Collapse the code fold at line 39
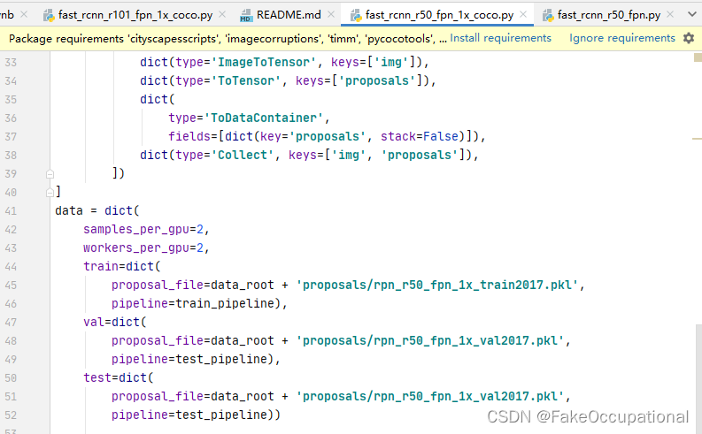Viewport: 702px width, 434px height. tap(50, 174)
